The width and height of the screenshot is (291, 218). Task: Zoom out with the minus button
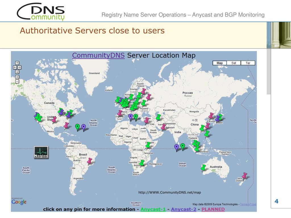17,81
